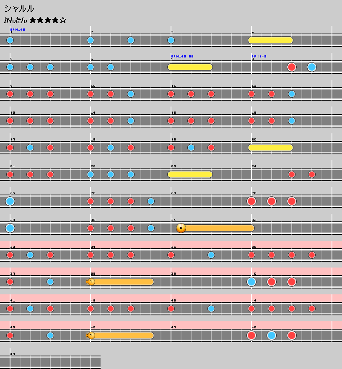Click the yellow drumroll in measure 7

pyautogui.click(x=190, y=67)
